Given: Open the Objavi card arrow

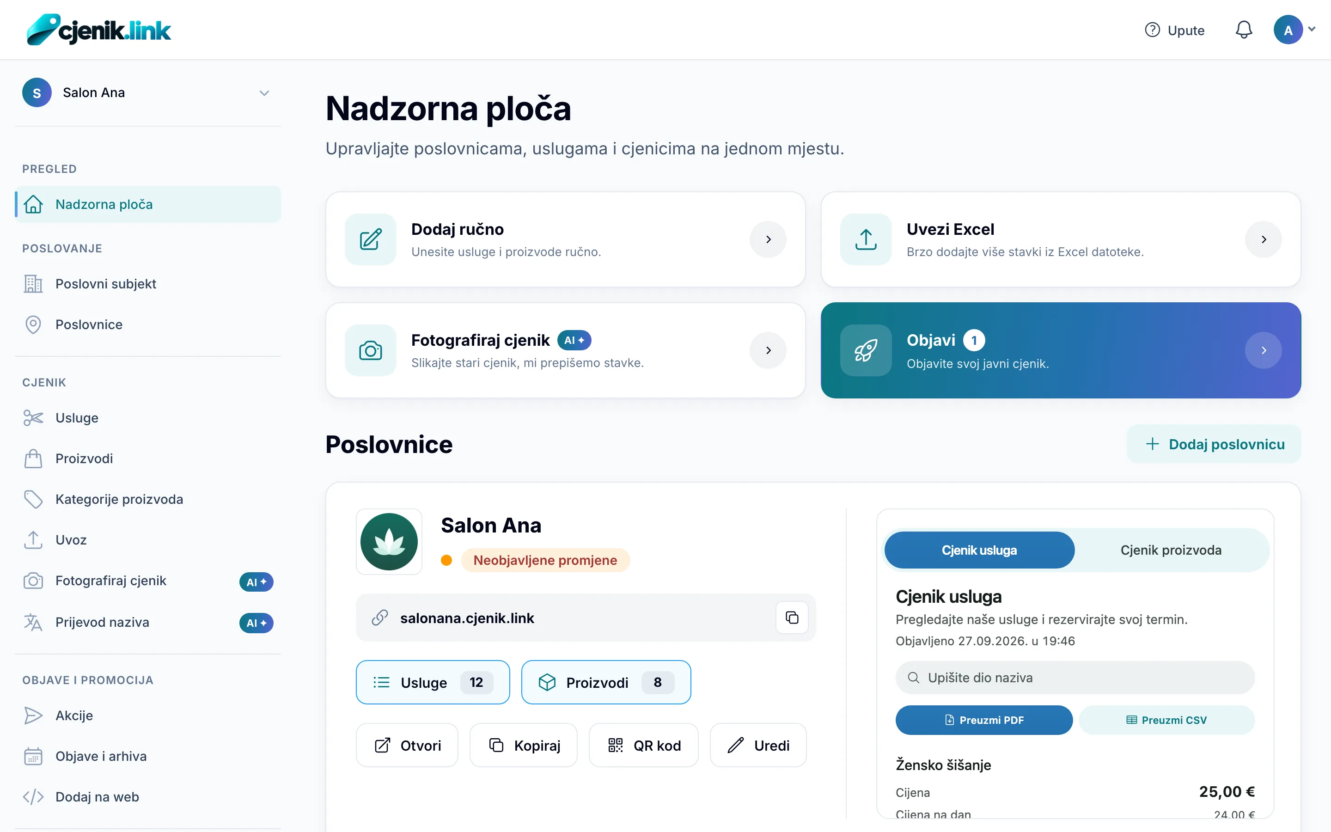Looking at the screenshot, I should (1264, 350).
